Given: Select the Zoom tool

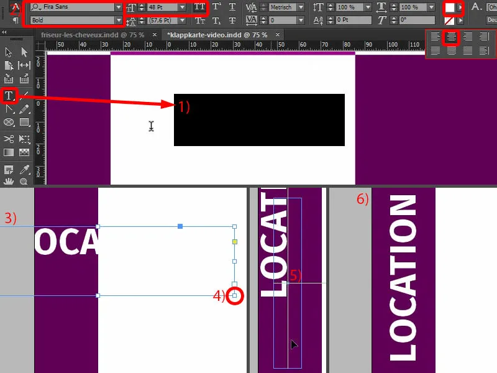Looking at the screenshot, I should [24, 182].
